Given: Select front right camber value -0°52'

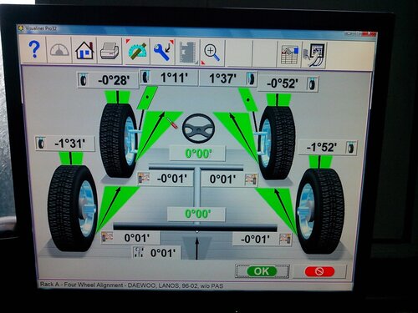Looking at the screenshot, I should pyautogui.click(x=283, y=83).
